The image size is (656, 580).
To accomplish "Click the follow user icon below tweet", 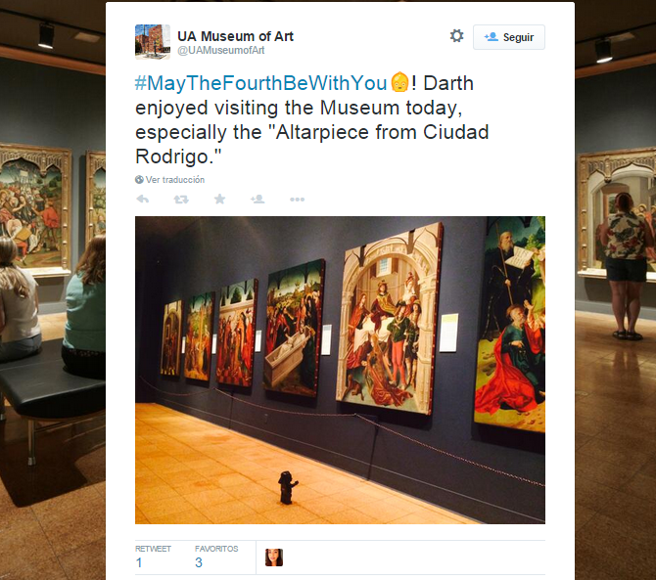I will coord(258,199).
